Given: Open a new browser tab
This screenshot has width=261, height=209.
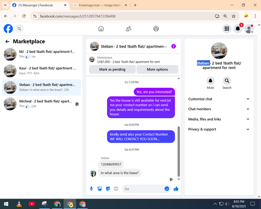Looking at the screenshot, I should [x=135, y=5].
